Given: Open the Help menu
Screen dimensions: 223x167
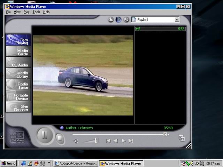Looking at the screenshot, I should 46,12.
